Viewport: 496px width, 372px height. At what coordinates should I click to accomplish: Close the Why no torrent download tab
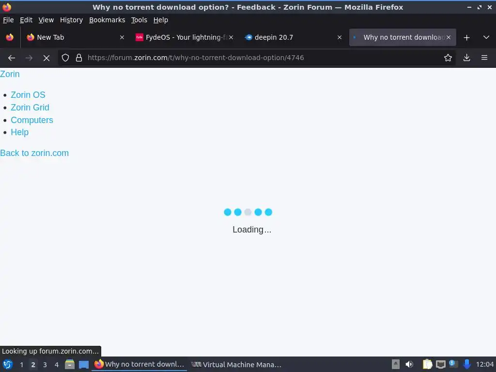(449, 37)
